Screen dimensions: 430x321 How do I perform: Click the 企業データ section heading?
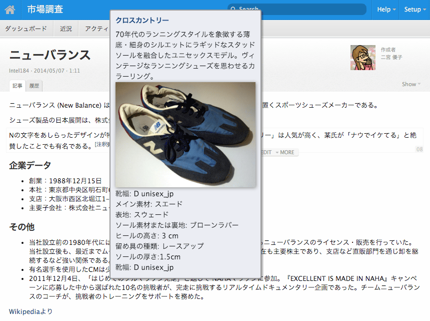(x=30, y=165)
